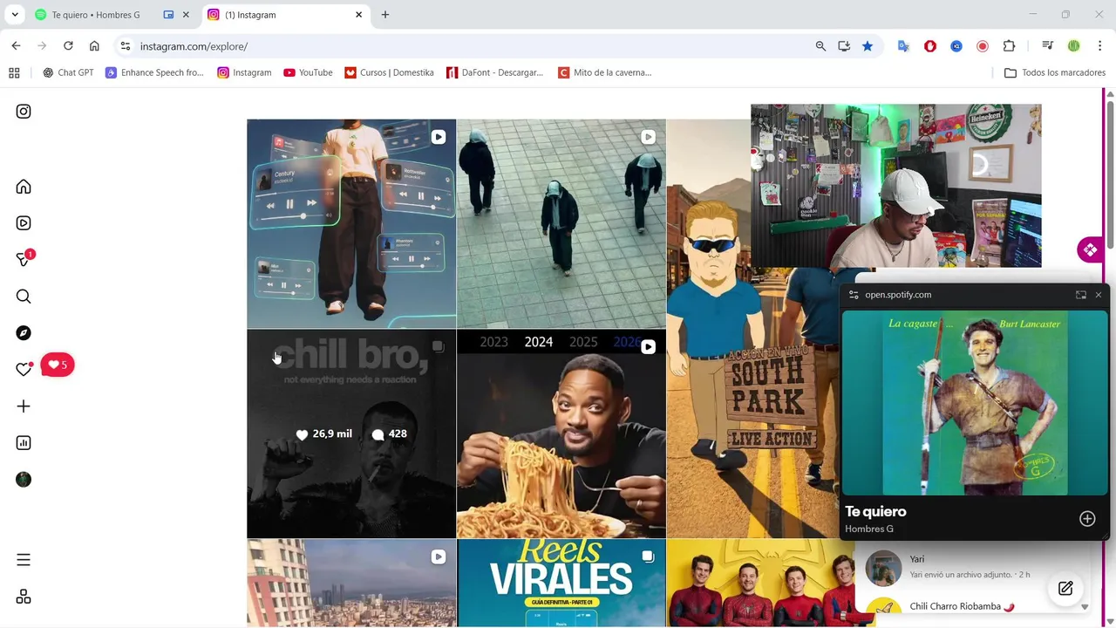Open the red record extension icon

[x=983, y=46]
